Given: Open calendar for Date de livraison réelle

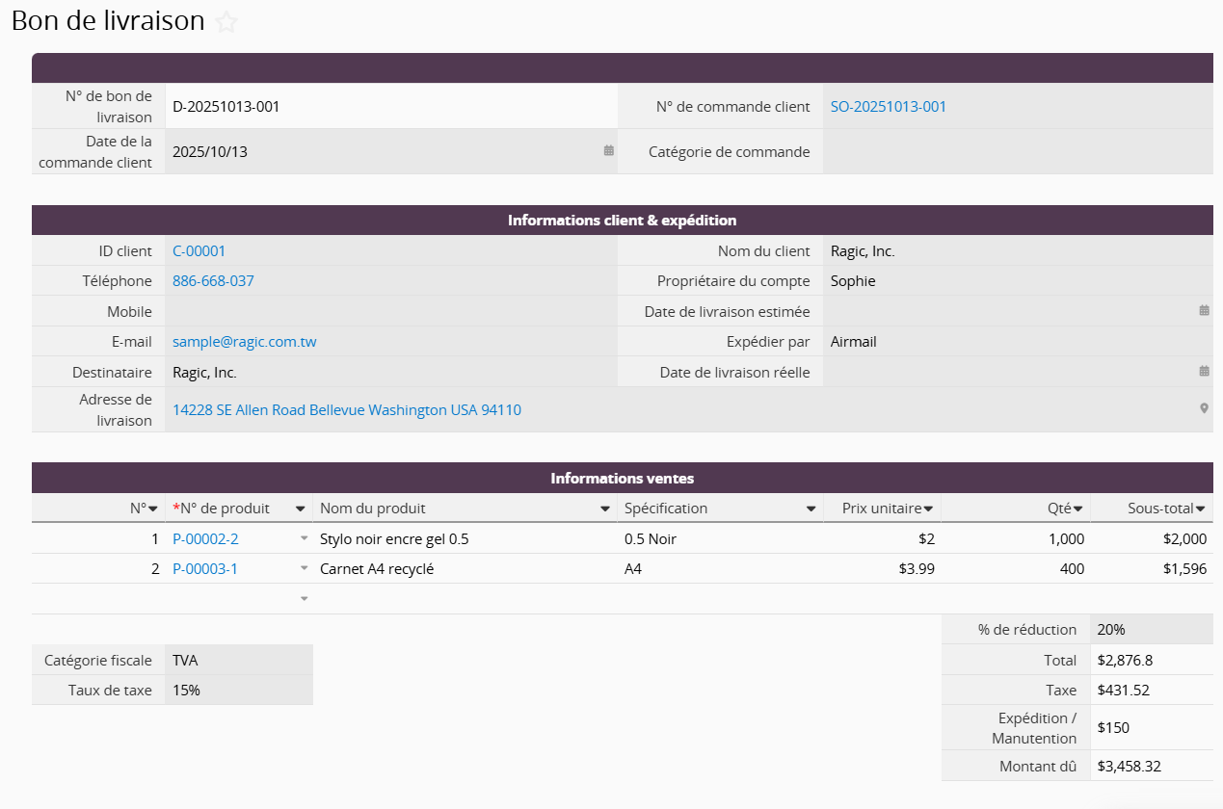Looking at the screenshot, I should pos(1204,371).
